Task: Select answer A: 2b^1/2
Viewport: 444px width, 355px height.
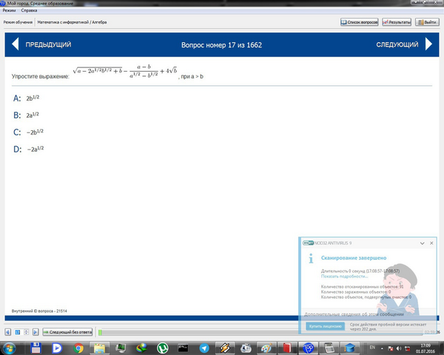Action: 27,98
